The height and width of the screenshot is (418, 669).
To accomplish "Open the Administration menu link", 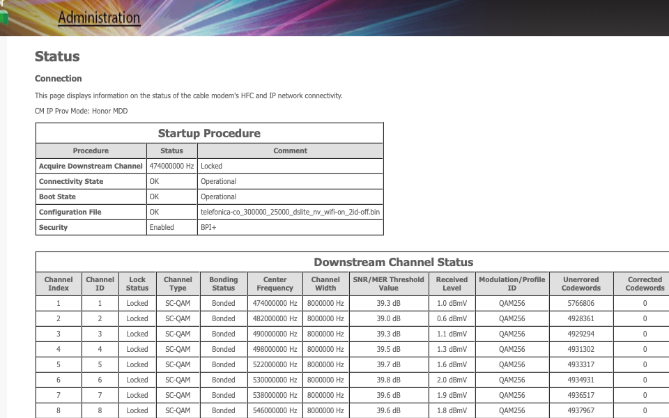I will pyautogui.click(x=99, y=18).
